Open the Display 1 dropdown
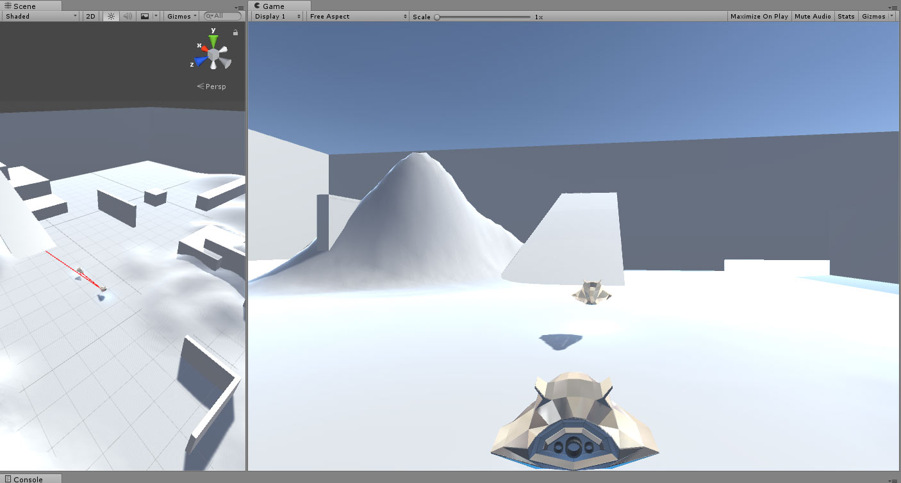The image size is (901, 483). coord(277,16)
